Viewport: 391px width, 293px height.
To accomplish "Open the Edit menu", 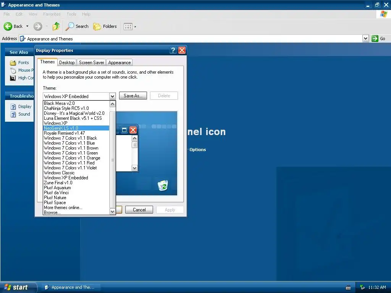I will (19, 14).
